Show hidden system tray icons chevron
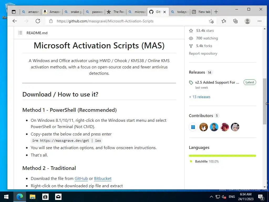The width and height of the screenshot is (269, 202). (x=211, y=197)
